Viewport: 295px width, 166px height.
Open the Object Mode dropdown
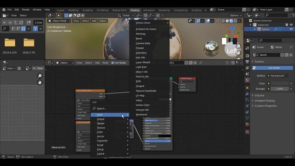(x=59, y=21)
